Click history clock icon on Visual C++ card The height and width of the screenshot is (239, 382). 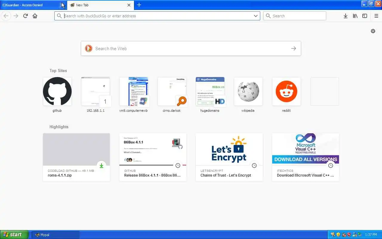[331, 166]
